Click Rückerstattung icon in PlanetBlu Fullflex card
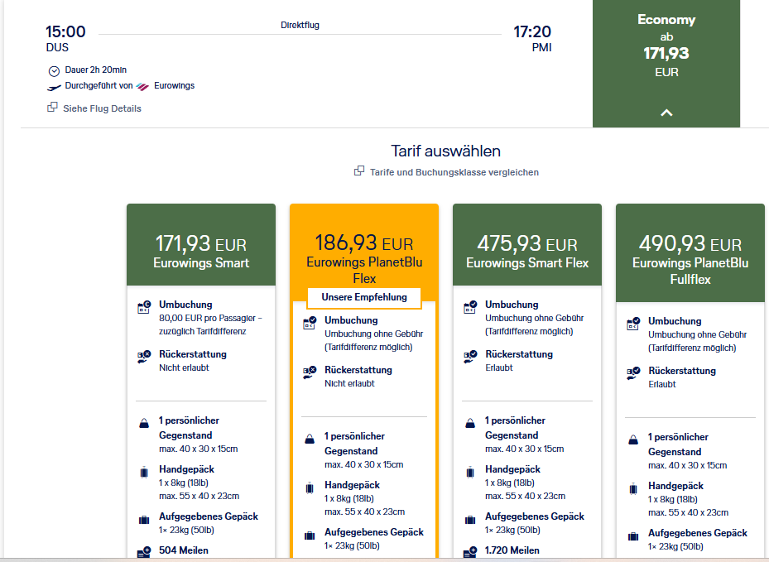The height and width of the screenshot is (562, 769). [633, 373]
